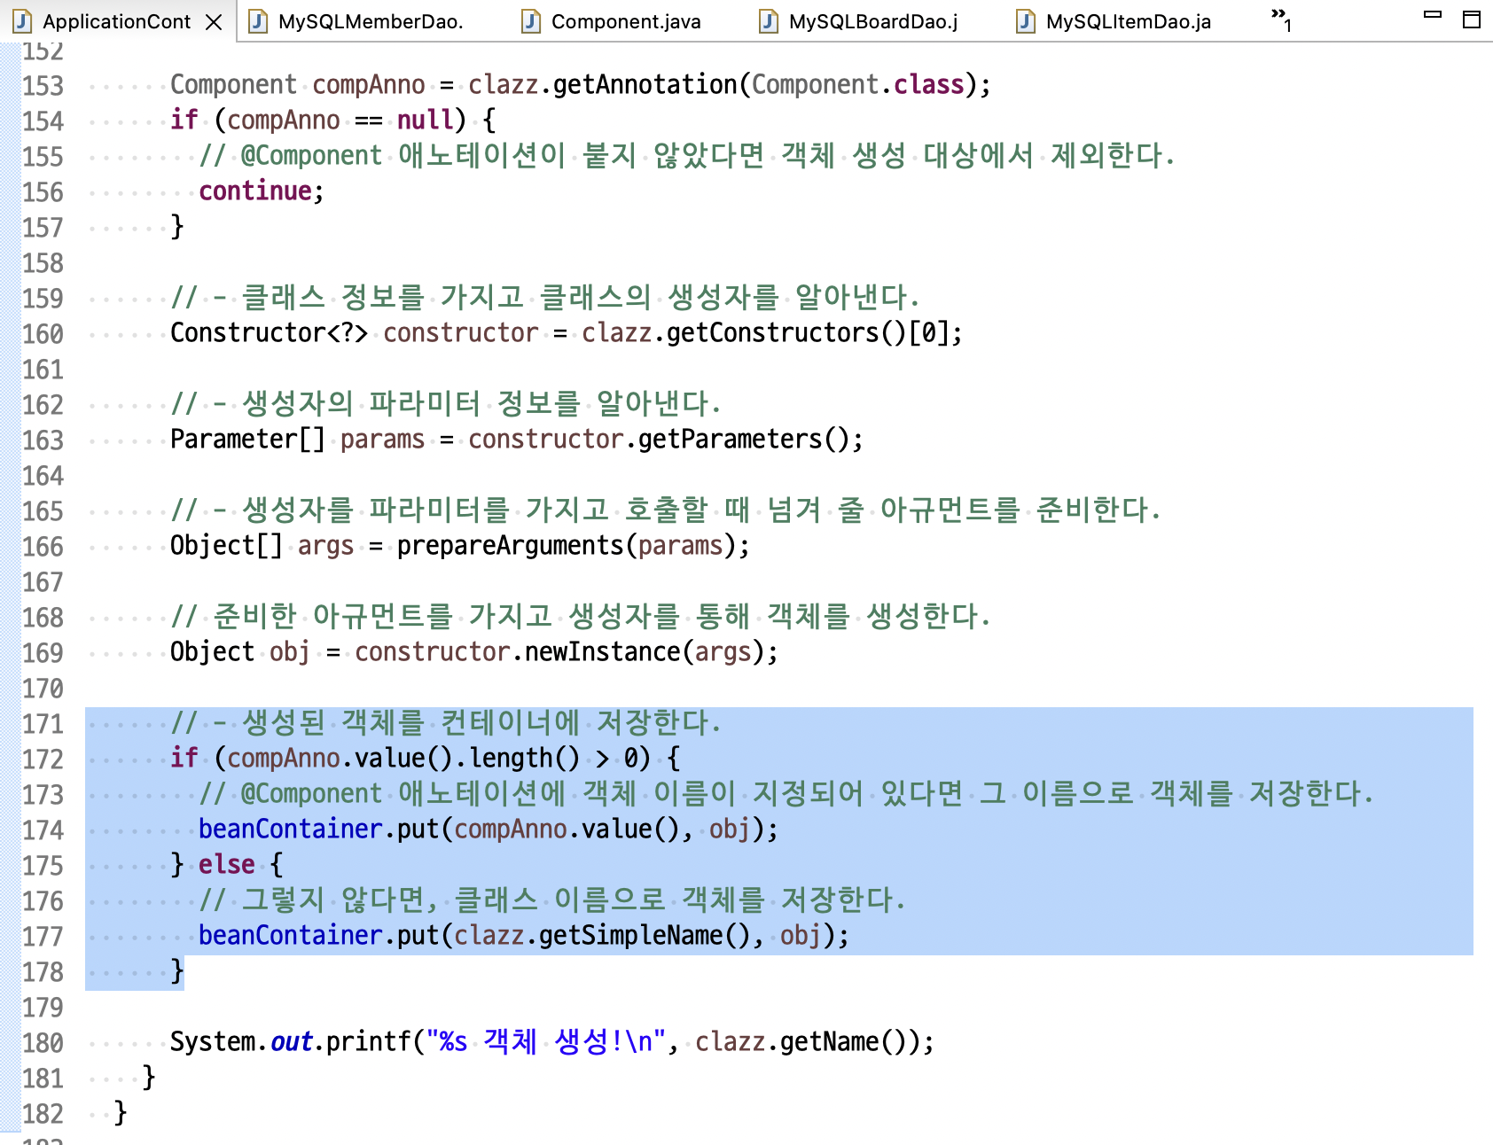Click 'Parameter[]' type on line 163
1493x1145 pixels.
[x=248, y=440]
